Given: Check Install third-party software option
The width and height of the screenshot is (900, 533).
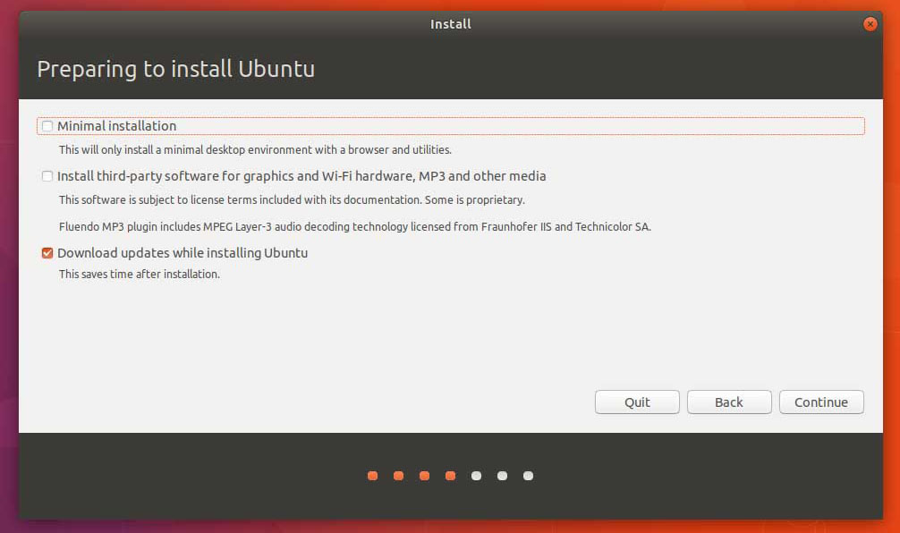Looking at the screenshot, I should 47,176.
